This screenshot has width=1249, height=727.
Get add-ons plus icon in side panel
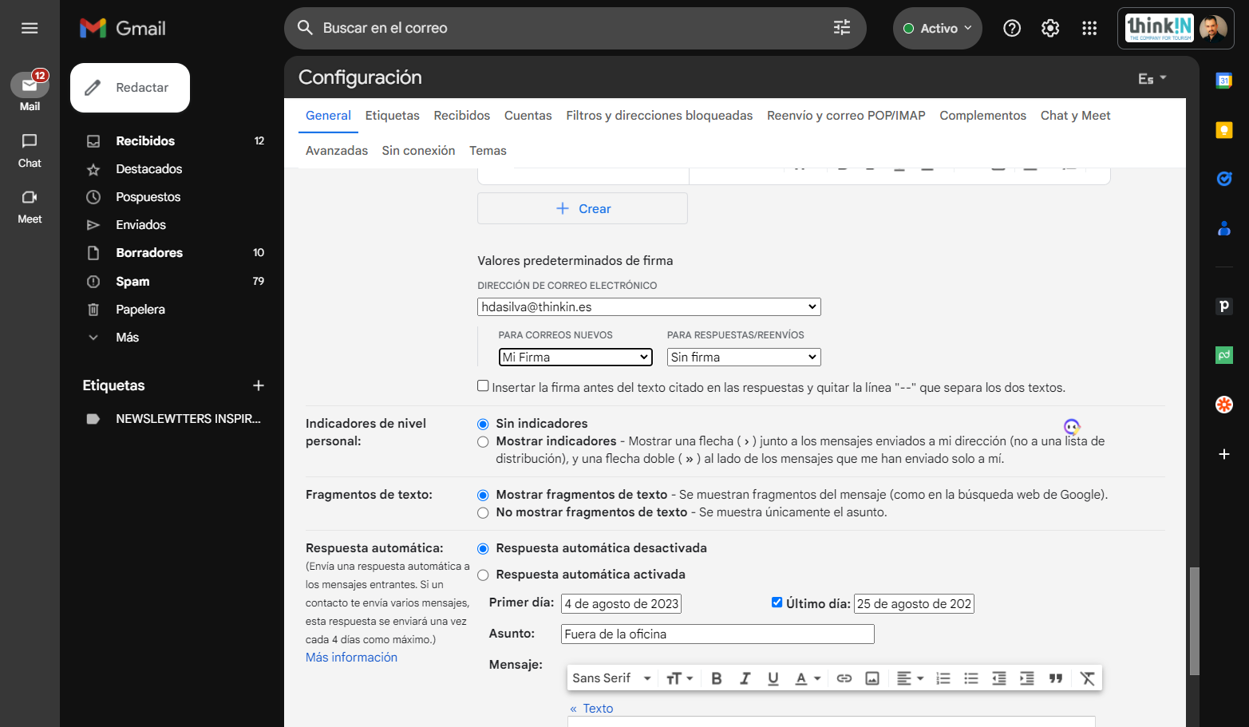coord(1223,454)
